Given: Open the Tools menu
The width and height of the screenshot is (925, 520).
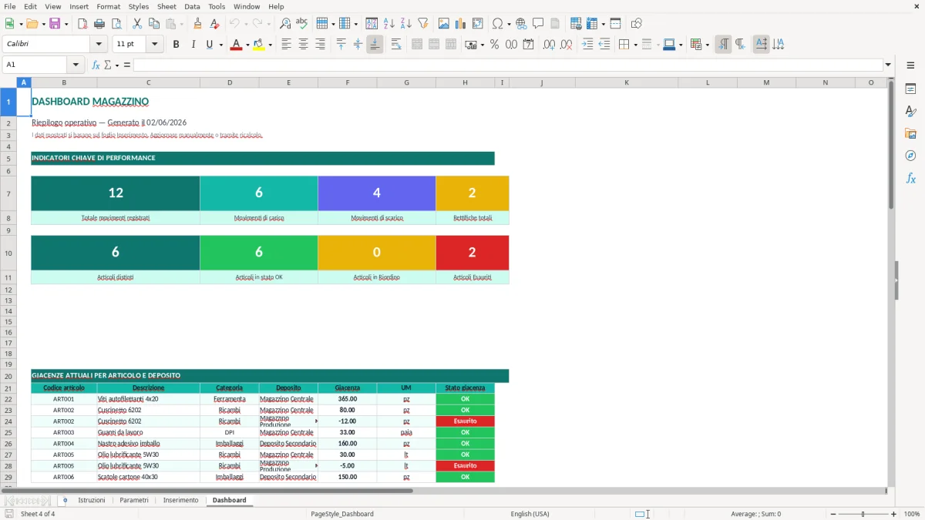Looking at the screenshot, I should coord(217,6).
